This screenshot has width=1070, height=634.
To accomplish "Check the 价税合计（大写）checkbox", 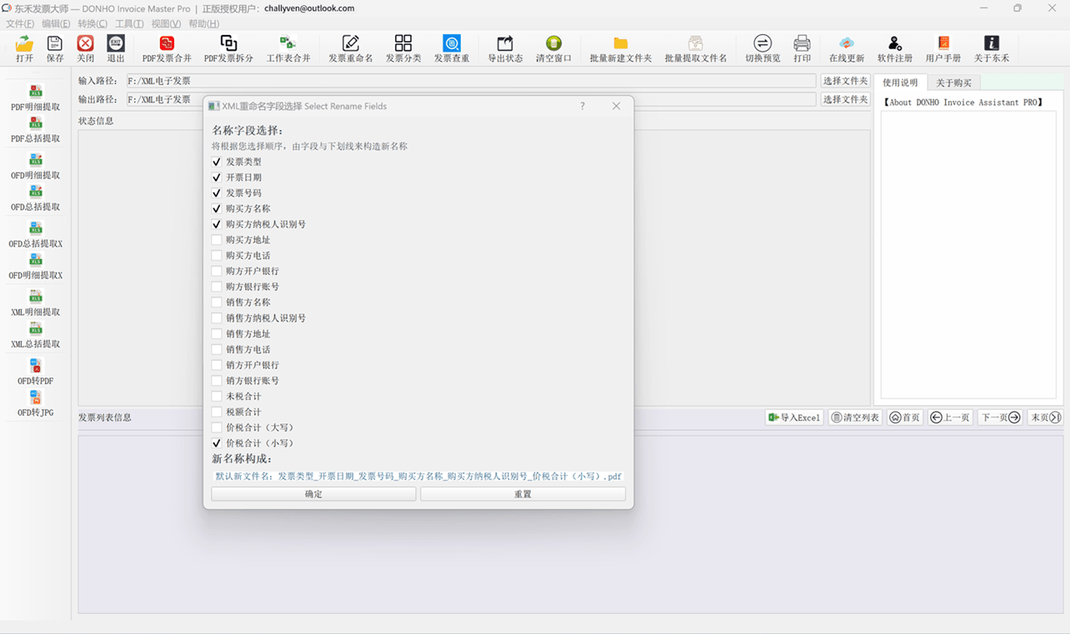I will click(217, 427).
